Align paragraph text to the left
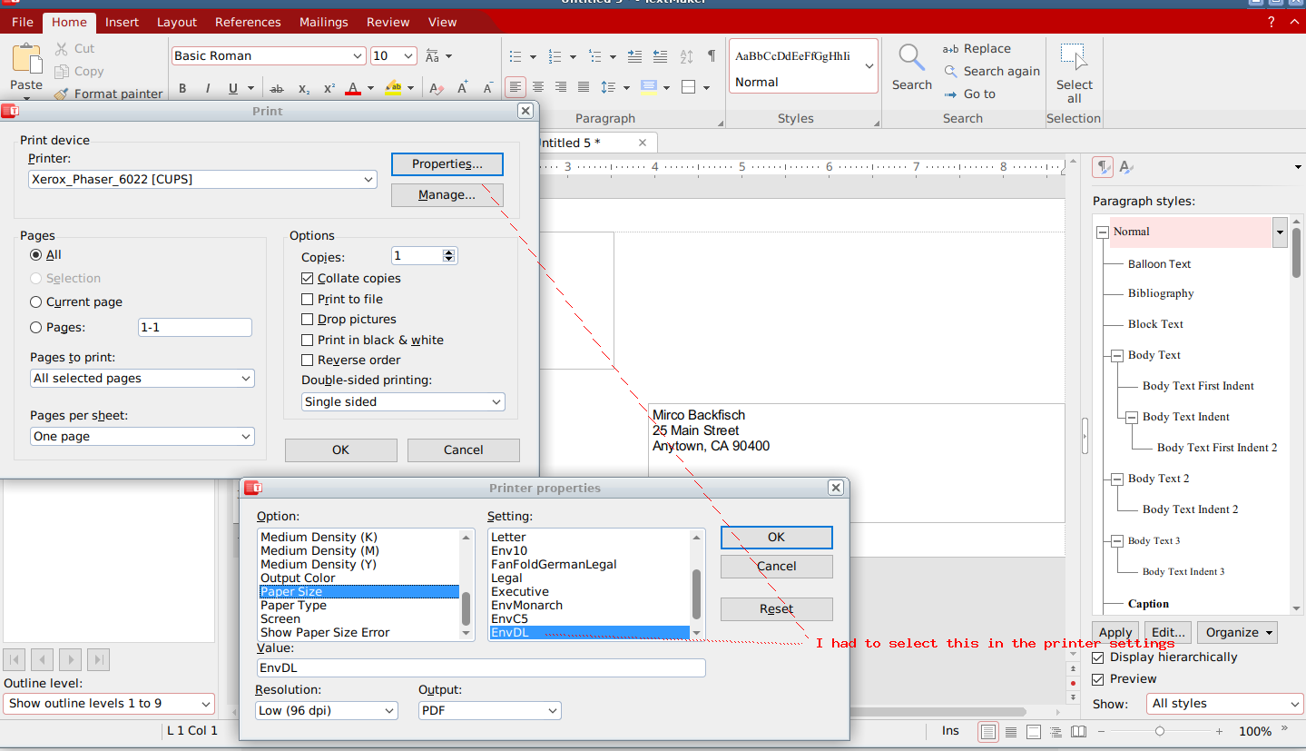The width and height of the screenshot is (1306, 751). pyautogui.click(x=516, y=87)
